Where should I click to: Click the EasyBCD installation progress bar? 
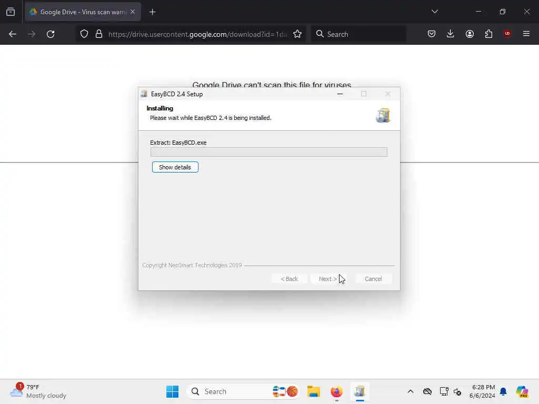tap(269, 152)
